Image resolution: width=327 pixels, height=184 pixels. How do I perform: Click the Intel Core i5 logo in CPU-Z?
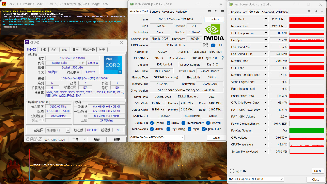pos(113,65)
